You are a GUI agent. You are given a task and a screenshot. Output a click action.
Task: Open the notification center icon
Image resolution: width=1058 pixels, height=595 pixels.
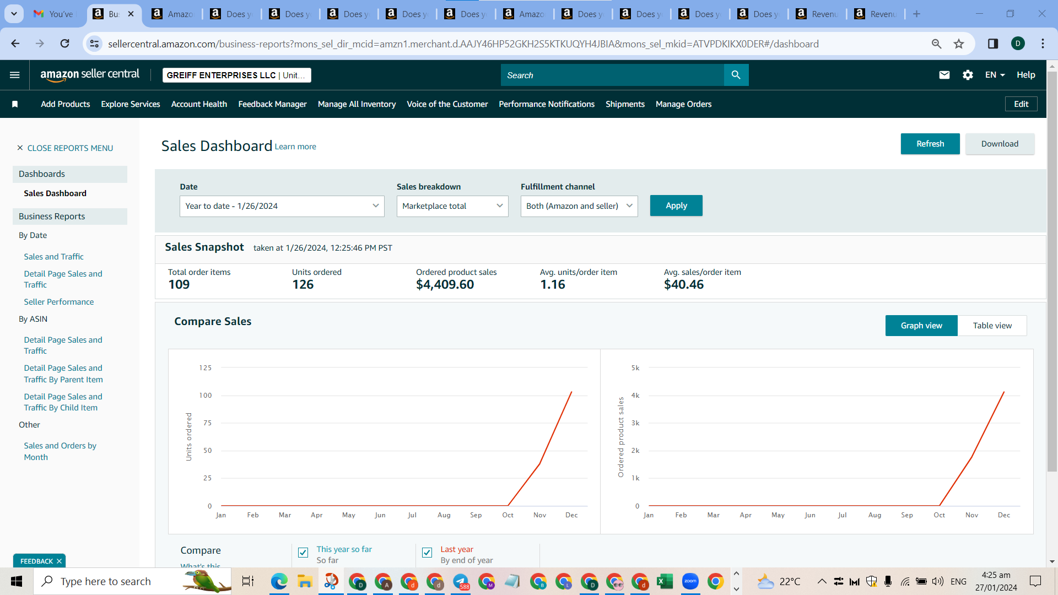[x=1035, y=581]
